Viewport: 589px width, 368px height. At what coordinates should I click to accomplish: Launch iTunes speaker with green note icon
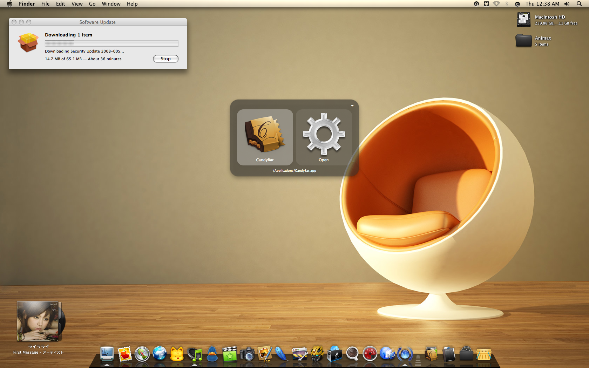tap(195, 354)
